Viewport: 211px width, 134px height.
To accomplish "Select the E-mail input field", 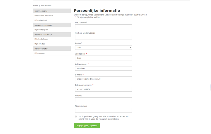I will (x=103, y=79).
